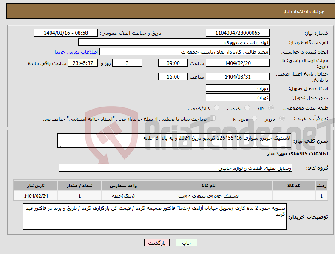Screen dimensions: 335x254
Task: Select the متوسط purchase type radio
Action: 255,118
